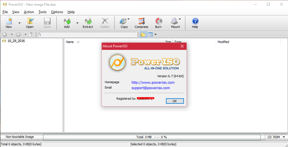Toggle the folder tree view icon
The image size is (288, 147).
point(143,34)
